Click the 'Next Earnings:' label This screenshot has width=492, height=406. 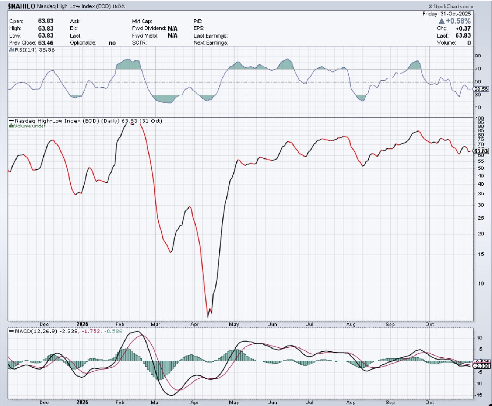(211, 43)
